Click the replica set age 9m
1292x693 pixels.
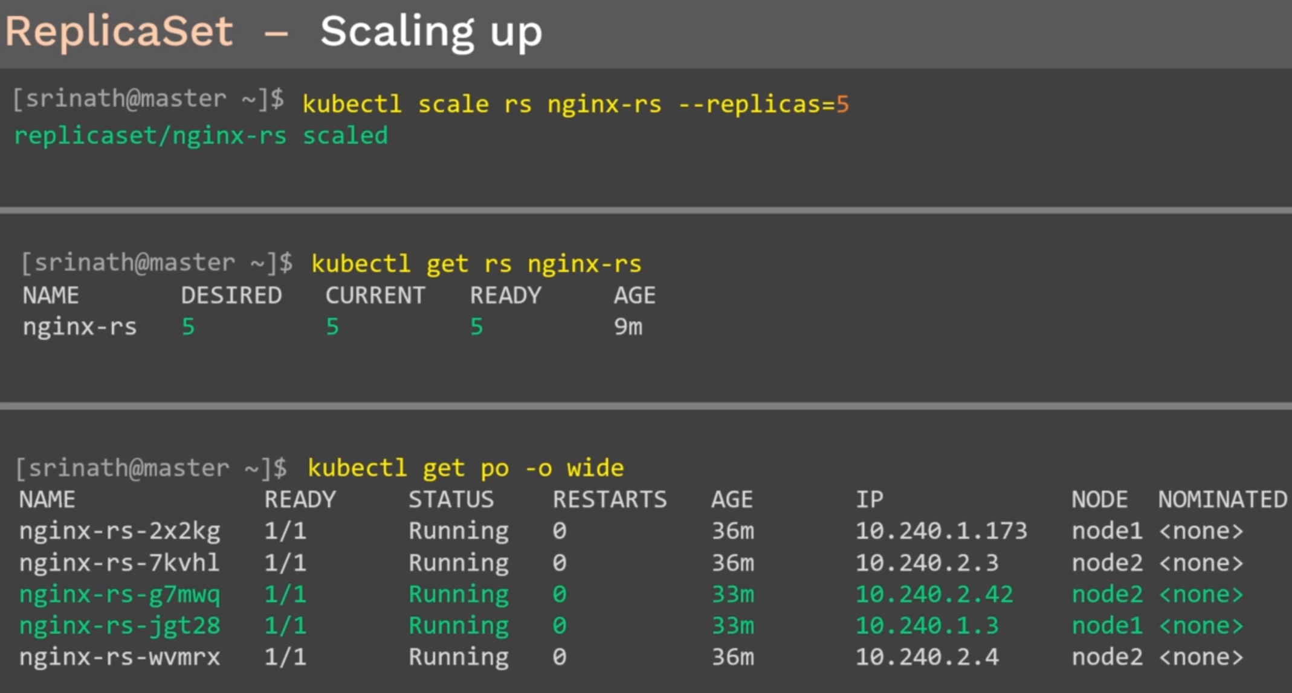[628, 327]
